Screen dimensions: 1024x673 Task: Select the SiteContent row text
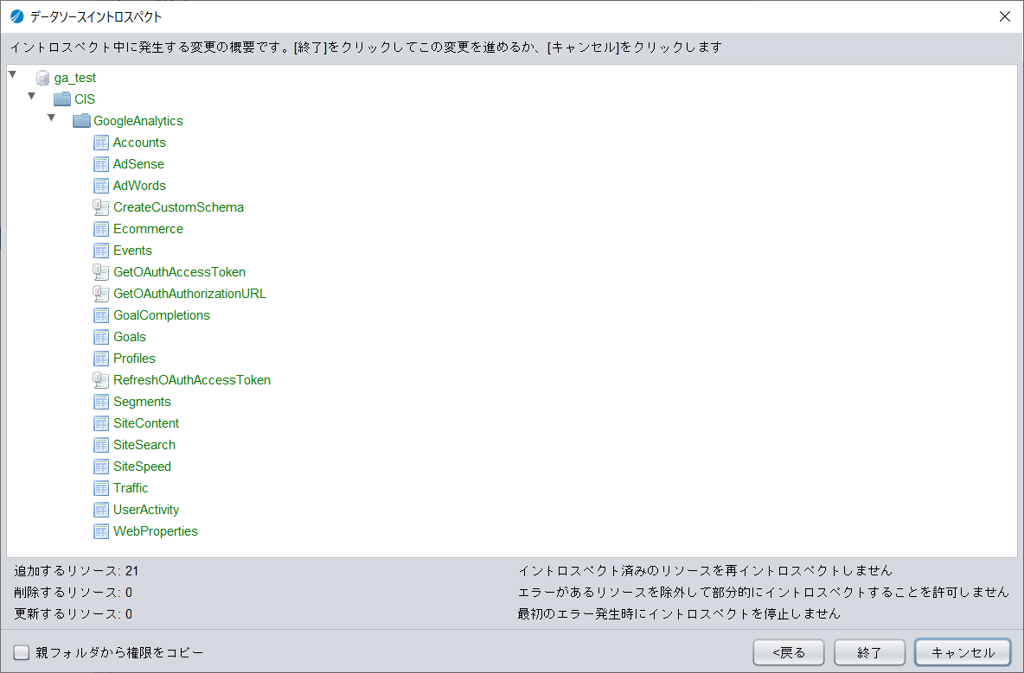pyautogui.click(x=146, y=423)
